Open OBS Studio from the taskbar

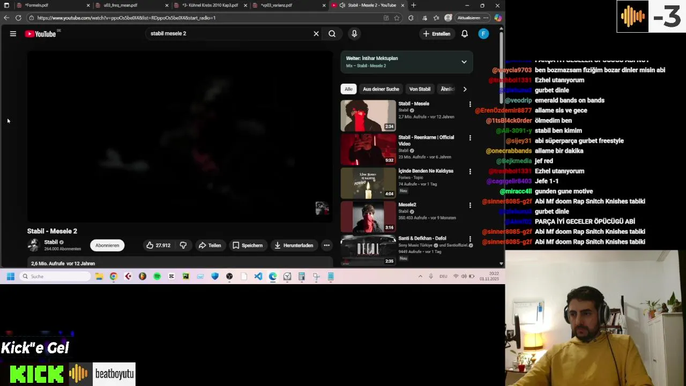[229, 277]
